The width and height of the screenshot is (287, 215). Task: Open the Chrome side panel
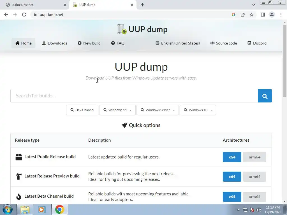click(x=263, y=15)
